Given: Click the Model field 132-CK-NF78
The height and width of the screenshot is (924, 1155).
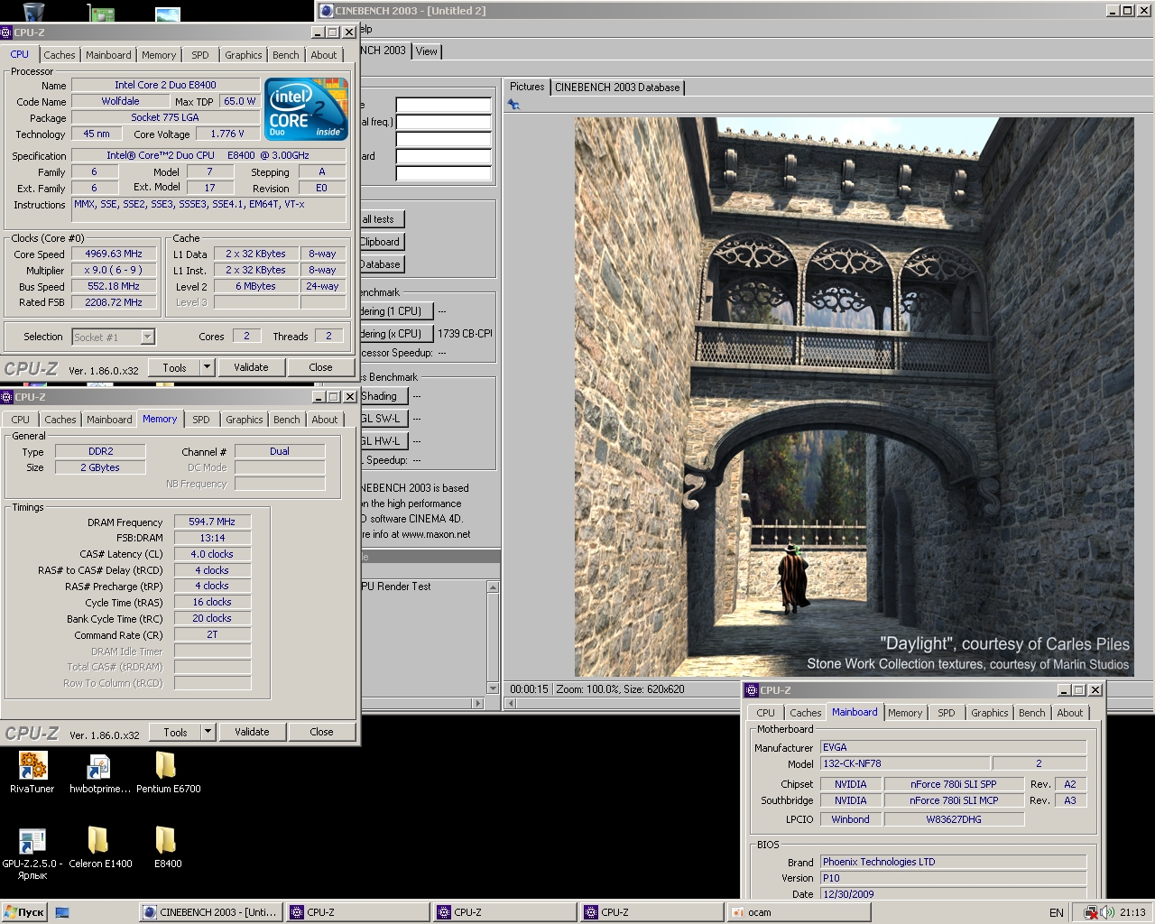Looking at the screenshot, I should 905,763.
